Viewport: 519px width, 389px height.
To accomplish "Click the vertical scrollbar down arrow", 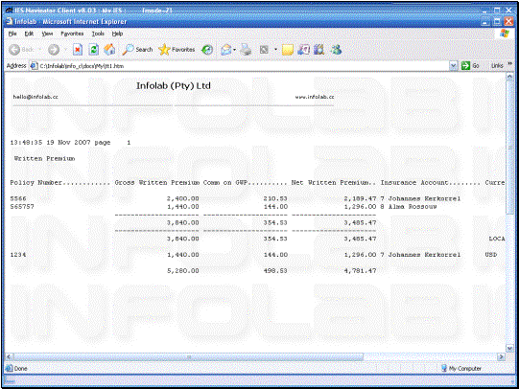I will pyautogui.click(x=509, y=349).
